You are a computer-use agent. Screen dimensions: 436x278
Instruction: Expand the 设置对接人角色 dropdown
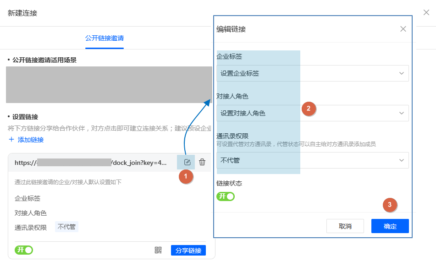(312, 113)
